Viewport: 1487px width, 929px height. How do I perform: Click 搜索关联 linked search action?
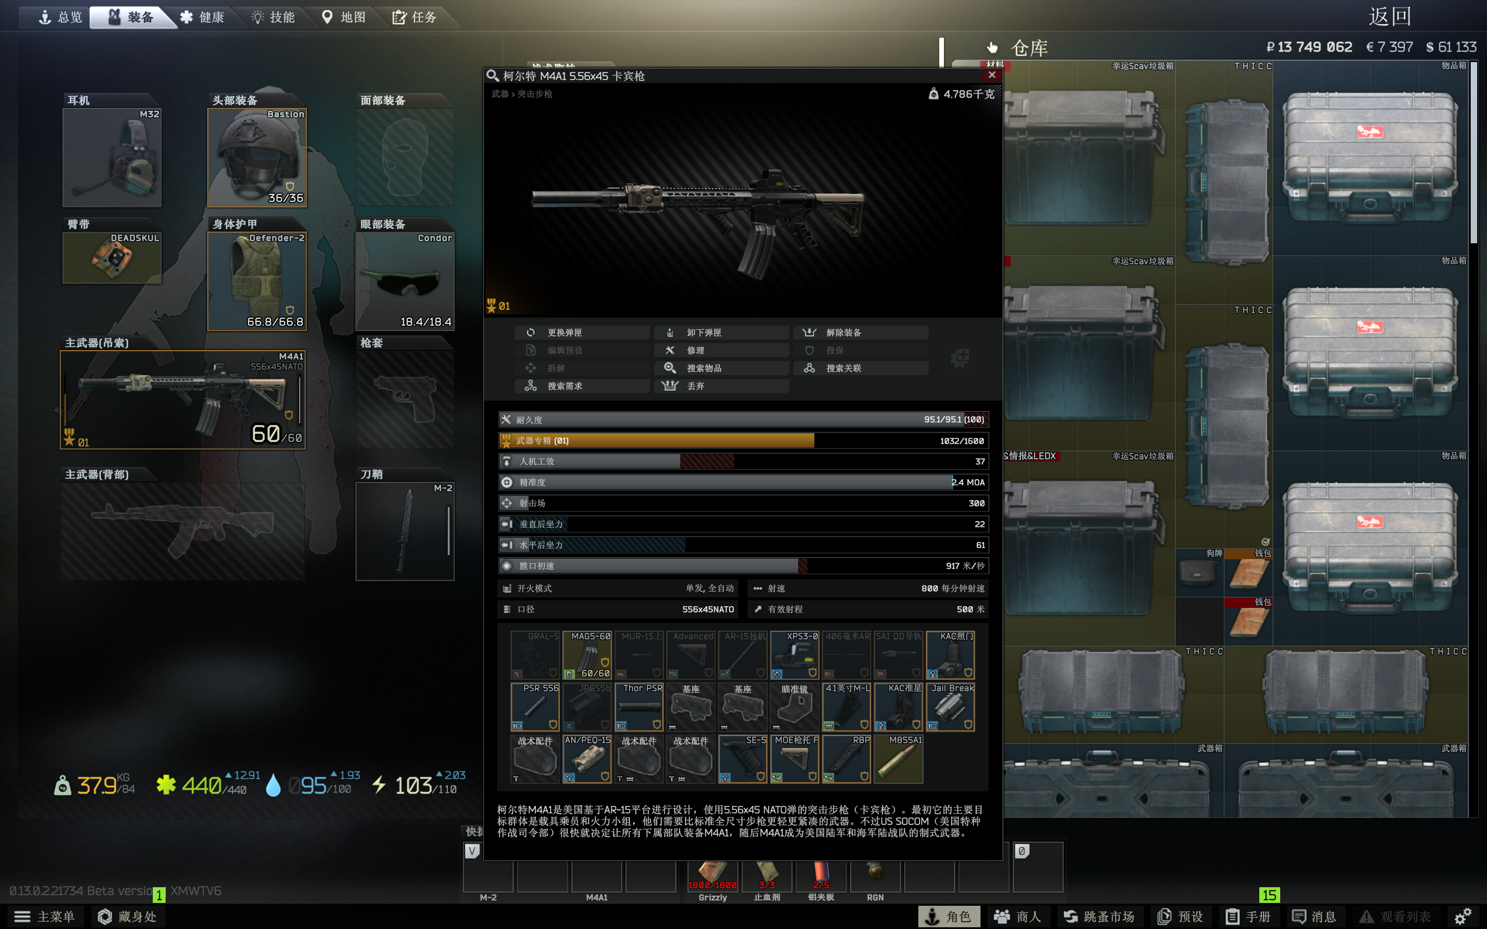click(861, 368)
